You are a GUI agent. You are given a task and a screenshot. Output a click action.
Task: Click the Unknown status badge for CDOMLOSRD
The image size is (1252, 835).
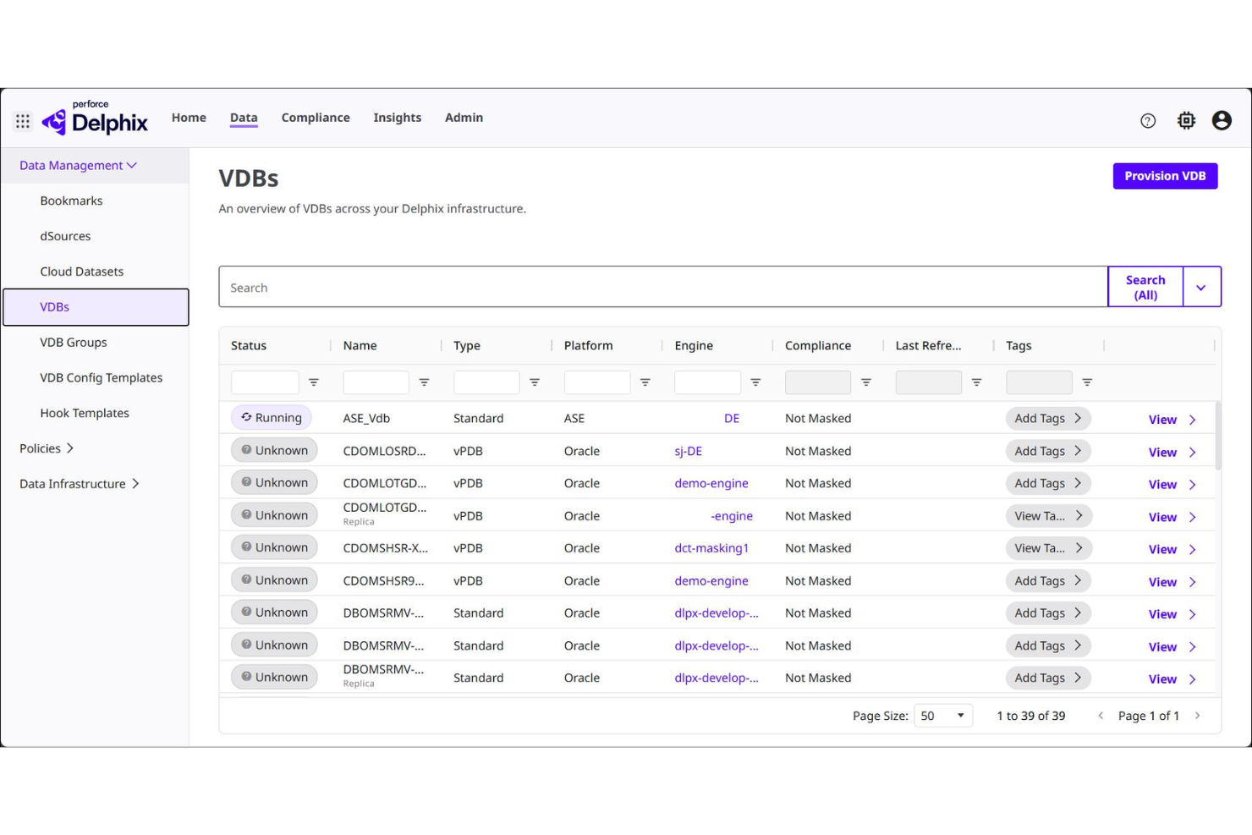pyautogui.click(x=275, y=450)
